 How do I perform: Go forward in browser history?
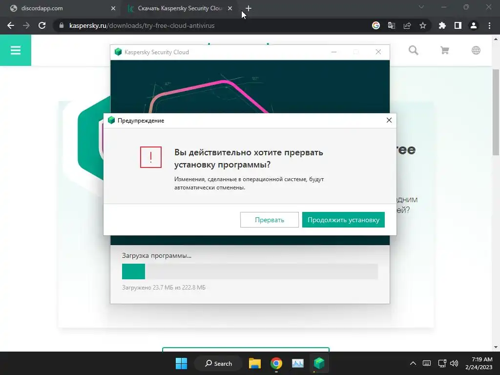pyautogui.click(x=26, y=25)
